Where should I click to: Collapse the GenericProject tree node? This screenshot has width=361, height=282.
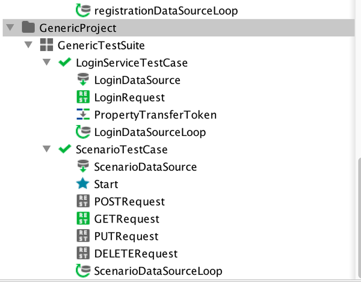tap(8, 28)
